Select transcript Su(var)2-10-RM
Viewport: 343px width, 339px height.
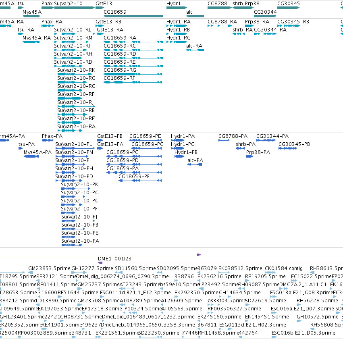tap(73, 38)
